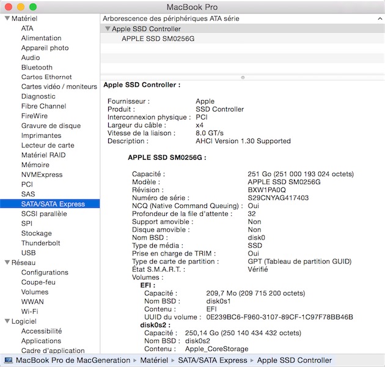
Task: Click the computer icon in the path bar
Action: point(8,360)
